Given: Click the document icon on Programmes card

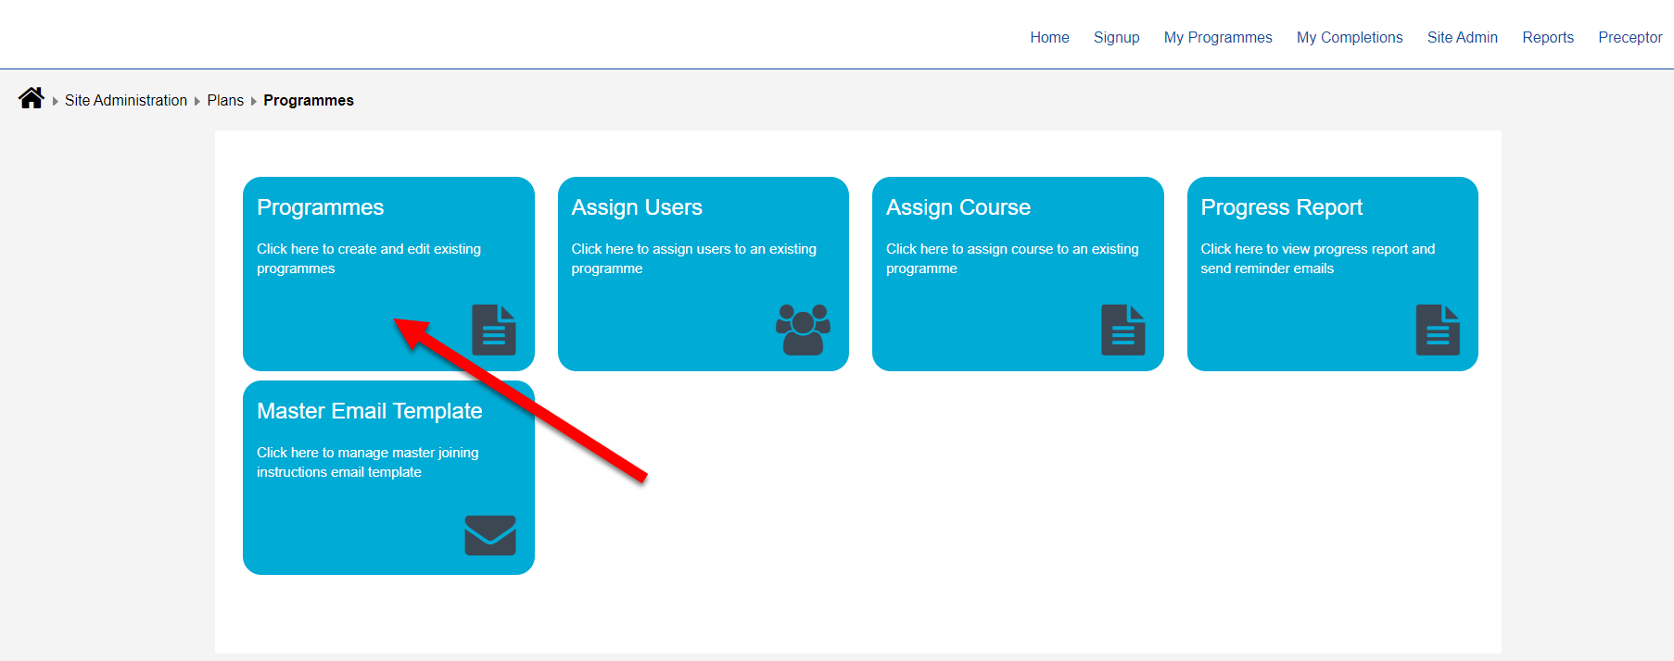Looking at the screenshot, I should point(494,330).
